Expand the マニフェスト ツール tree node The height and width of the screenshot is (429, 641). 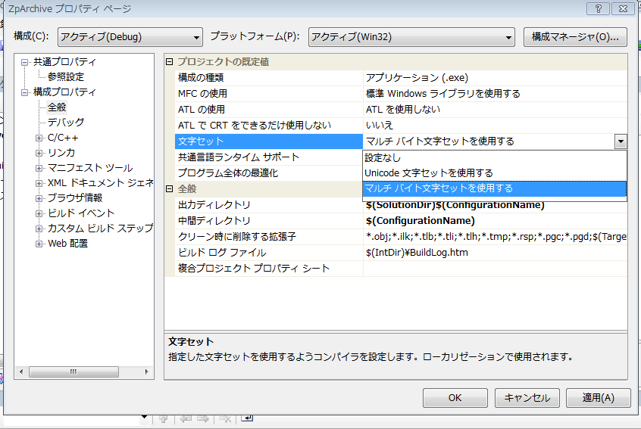pos(39,168)
